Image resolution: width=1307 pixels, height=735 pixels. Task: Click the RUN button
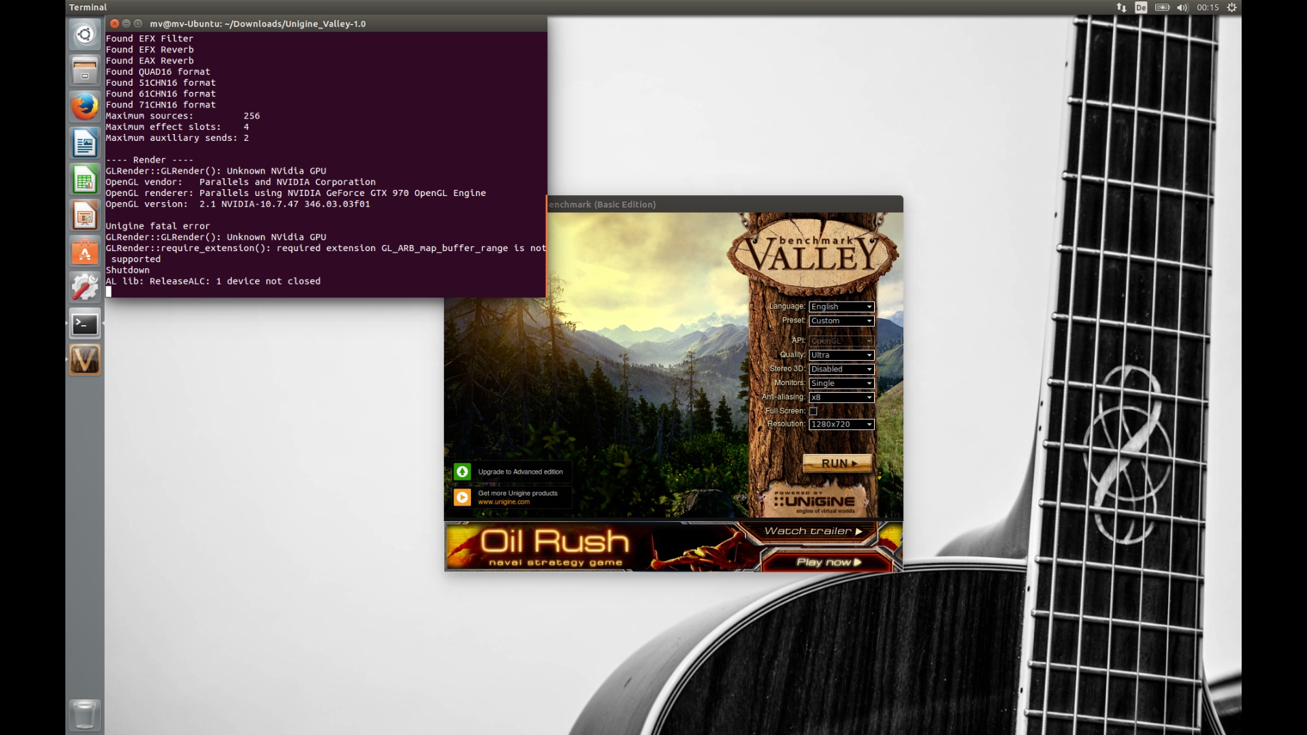pyautogui.click(x=837, y=463)
